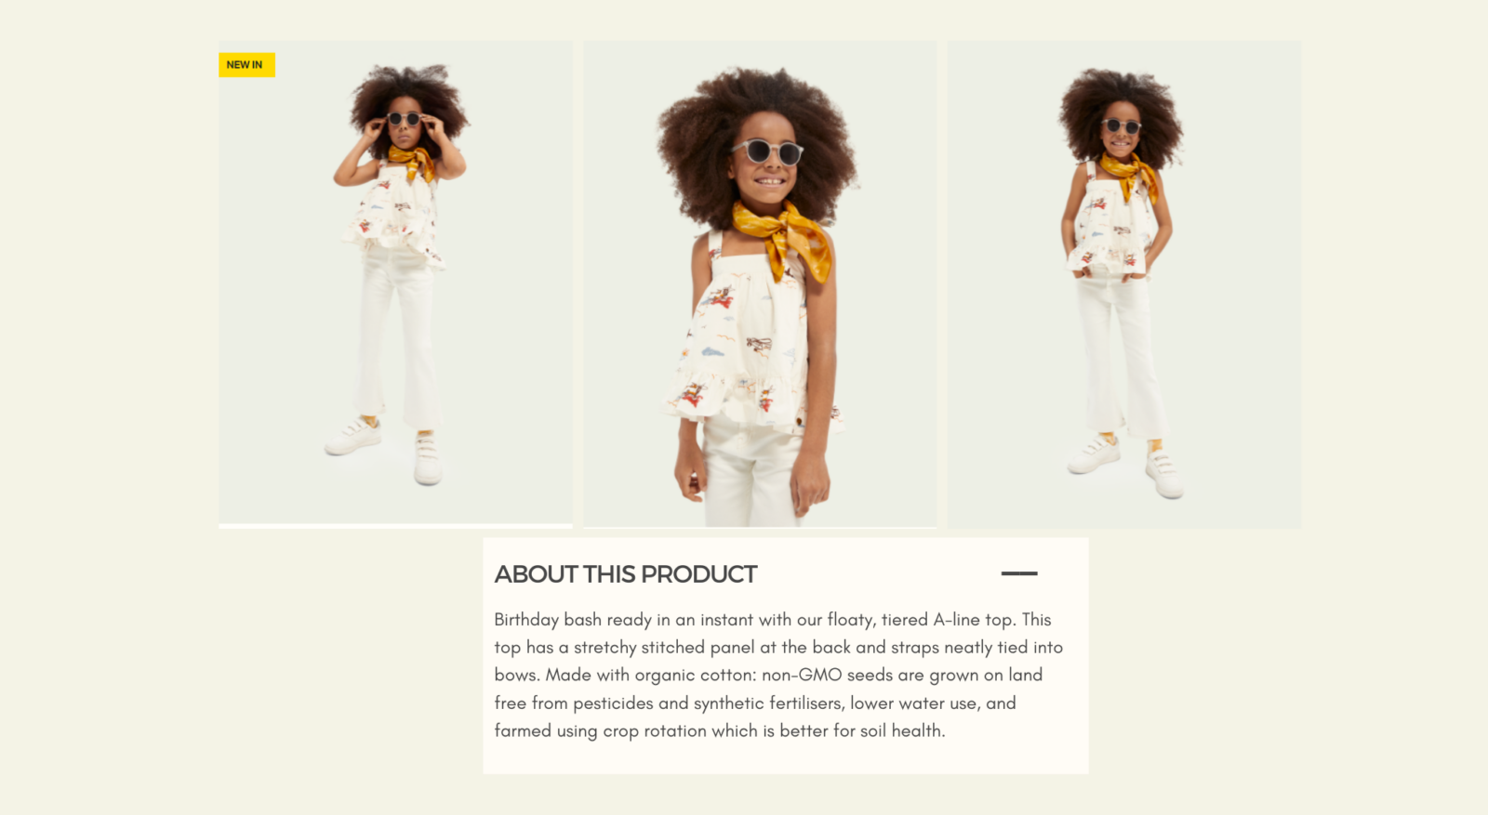Image resolution: width=1488 pixels, height=815 pixels.
Task: Click the white bar beneath first photo
Action: tap(395, 526)
